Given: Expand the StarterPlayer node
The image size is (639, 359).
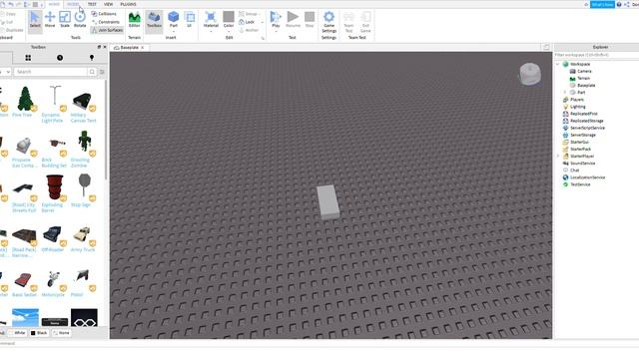Looking at the screenshot, I should pos(558,157).
